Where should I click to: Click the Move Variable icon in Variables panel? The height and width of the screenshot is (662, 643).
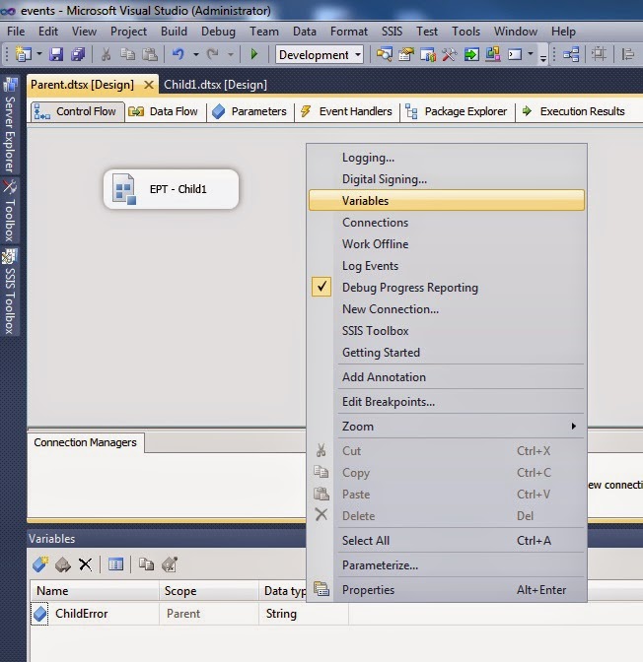pyautogui.click(x=63, y=564)
